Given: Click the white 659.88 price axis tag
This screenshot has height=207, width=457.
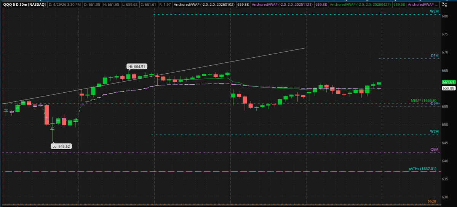Looking at the screenshot, I should [449, 88].
